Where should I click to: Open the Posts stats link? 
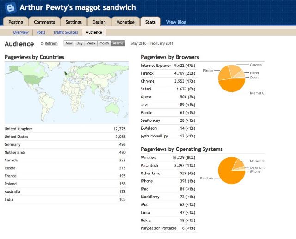[41, 32]
